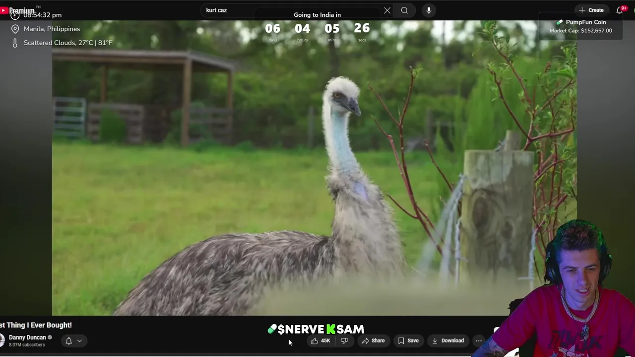Open the notifications bell at the top right
This screenshot has width=635, height=357.
click(x=620, y=10)
